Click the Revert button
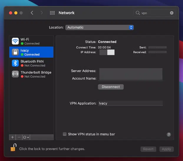Image resolution: width=183 pixels, height=161 pixels. click(148, 149)
